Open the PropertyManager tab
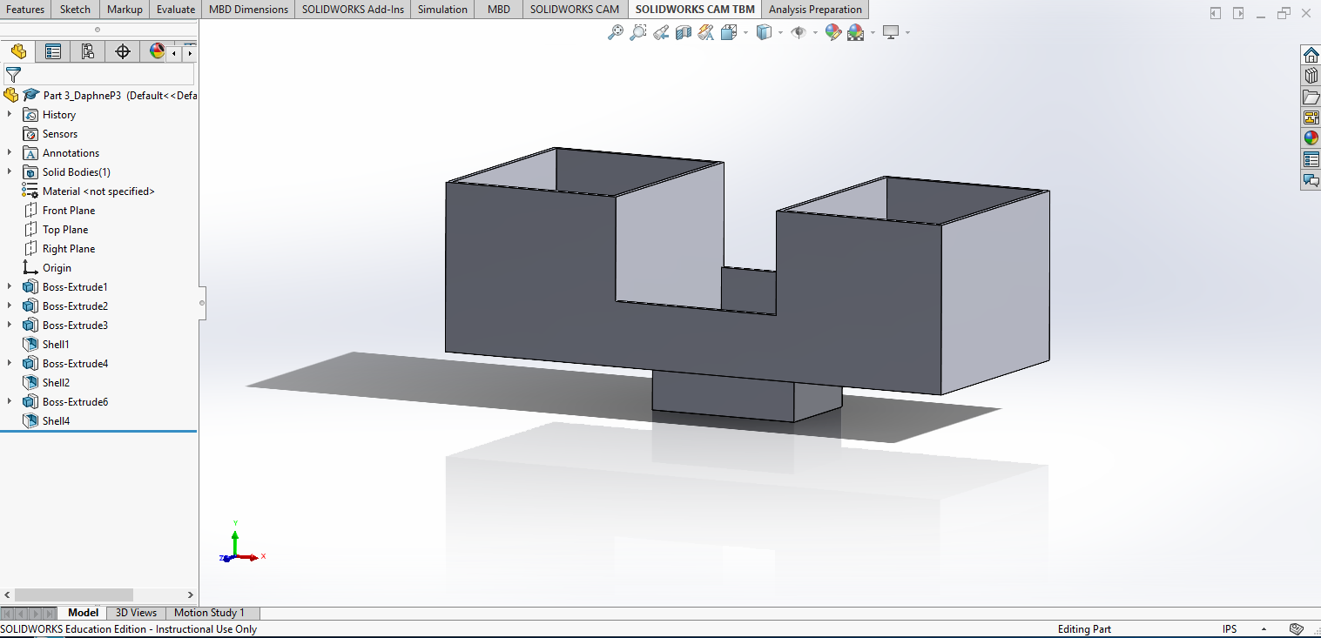The image size is (1321, 638). click(53, 51)
